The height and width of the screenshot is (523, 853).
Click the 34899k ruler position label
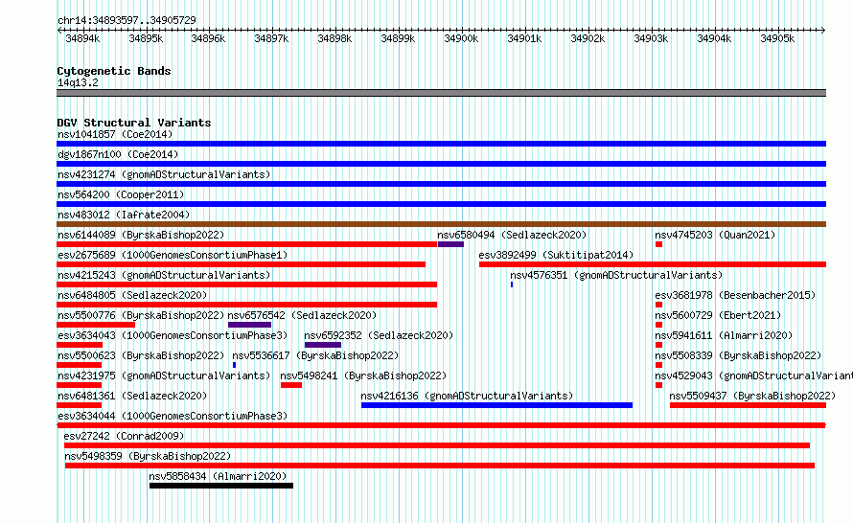(x=398, y=38)
